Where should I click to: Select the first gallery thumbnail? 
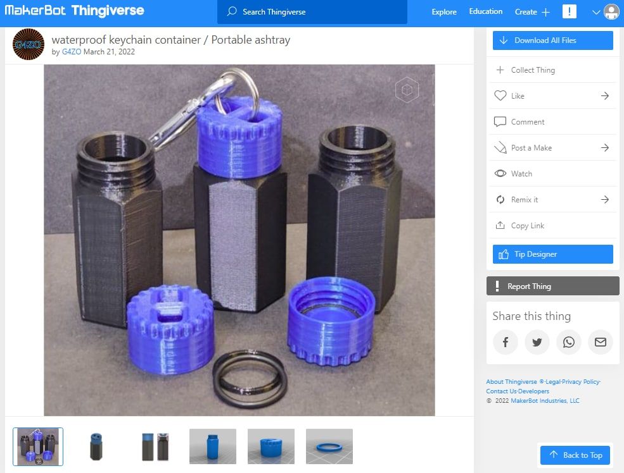click(x=38, y=446)
